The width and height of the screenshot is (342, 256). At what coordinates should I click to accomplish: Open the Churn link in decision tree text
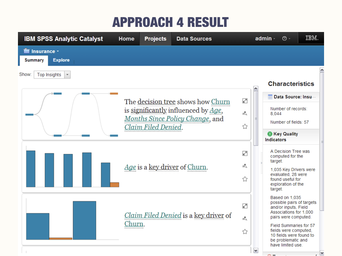[221, 102]
